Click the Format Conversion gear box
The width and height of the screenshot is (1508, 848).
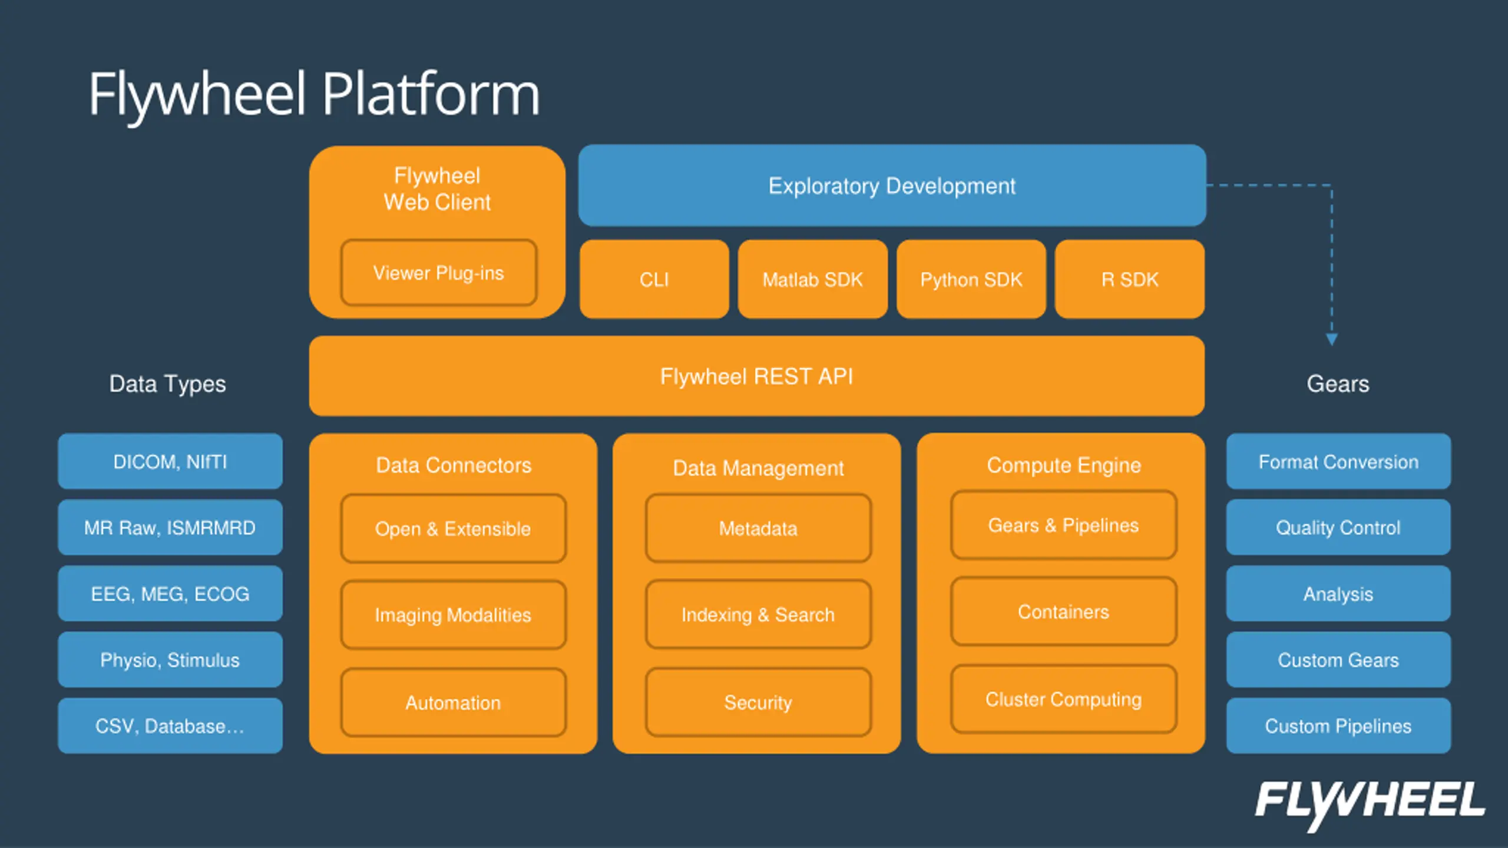[x=1338, y=461]
